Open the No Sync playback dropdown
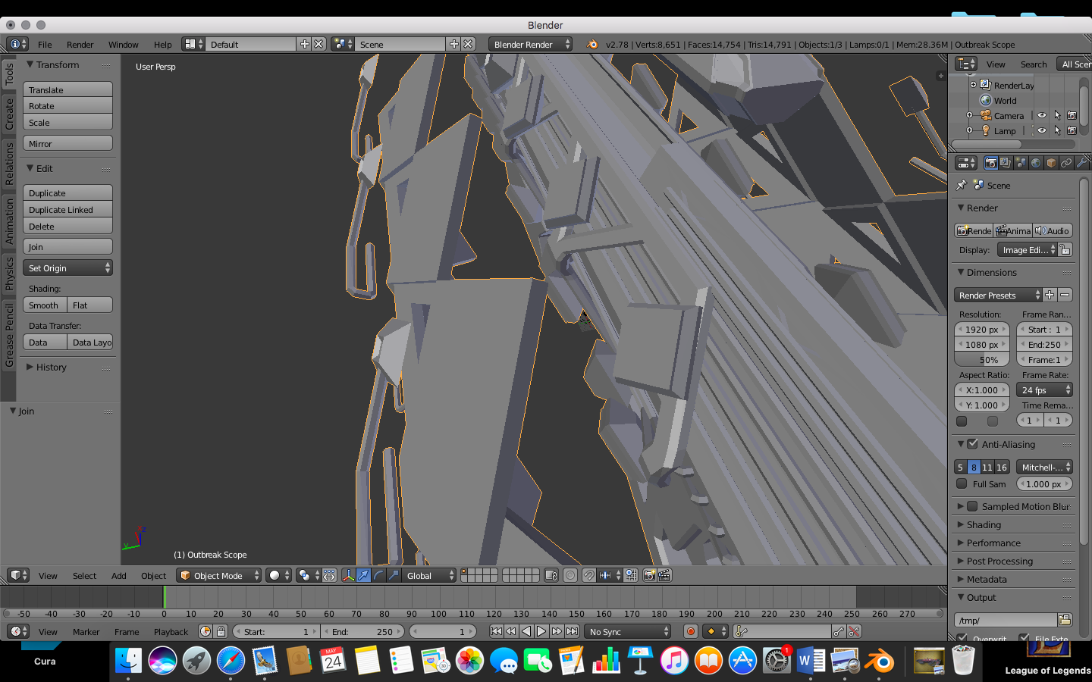The image size is (1092, 682). pyautogui.click(x=628, y=631)
